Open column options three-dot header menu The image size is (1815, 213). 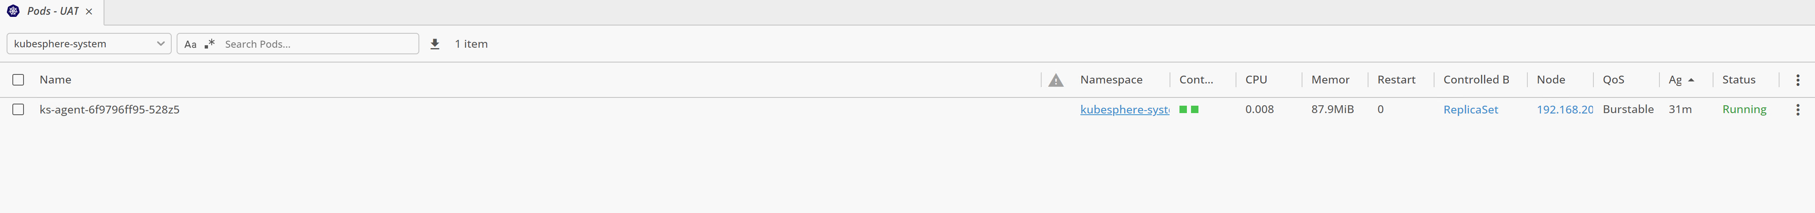click(x=1797, y=80)
